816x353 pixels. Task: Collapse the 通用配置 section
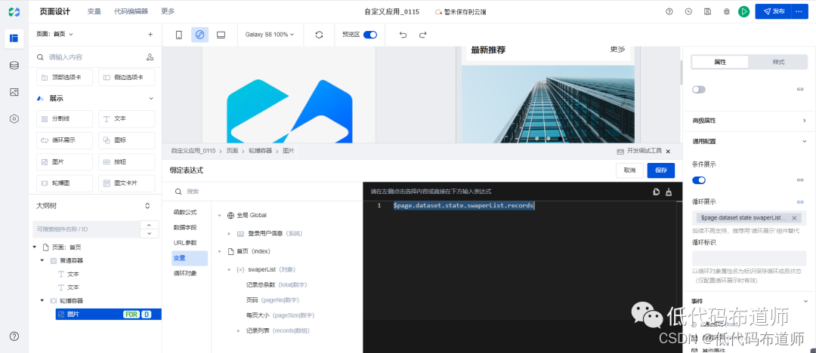[805, 141]
